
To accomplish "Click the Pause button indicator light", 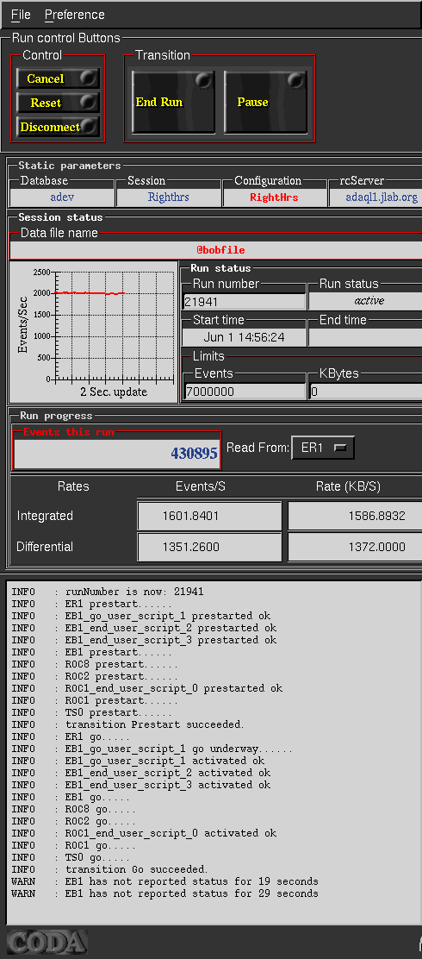I will [x=295, y=80].
